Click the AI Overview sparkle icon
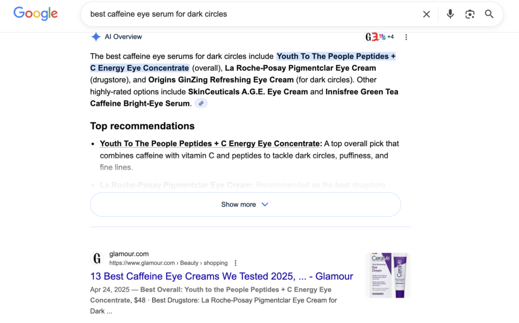This screenshot has width=519, height=323. [x=96, y=37]
